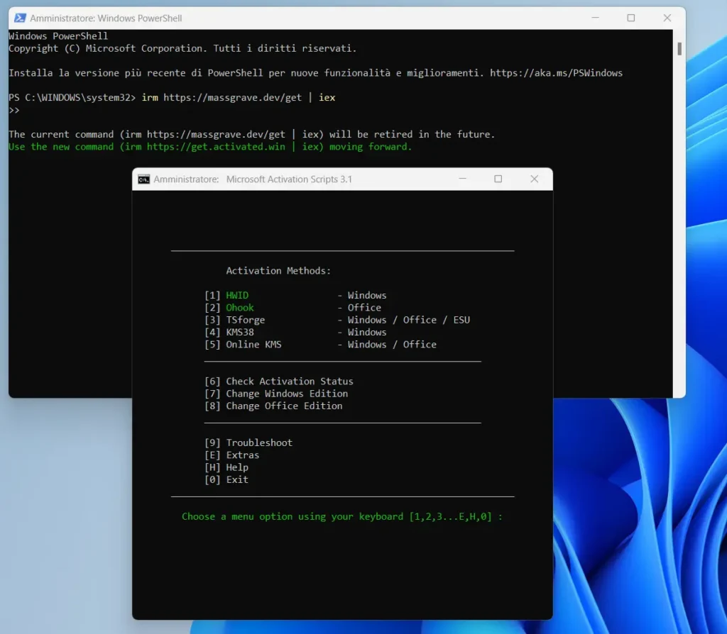Click the Exit menu line
Viewport: 727px width, 634px height.
pyautogui.click(x=226, y=480)
